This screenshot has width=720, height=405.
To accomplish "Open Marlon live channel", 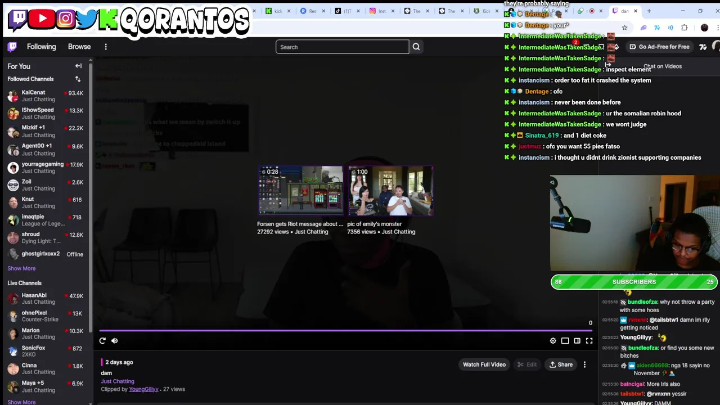I will [45, 334].
